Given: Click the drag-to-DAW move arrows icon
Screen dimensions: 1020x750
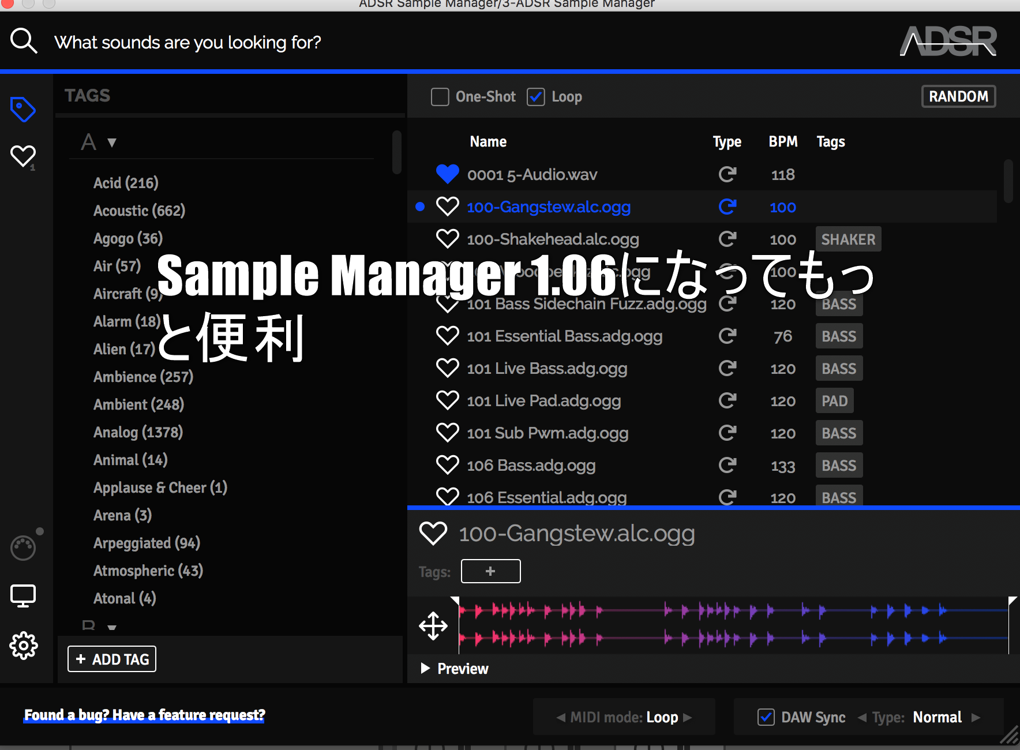Looking at the screenshot, I should 433,626.
